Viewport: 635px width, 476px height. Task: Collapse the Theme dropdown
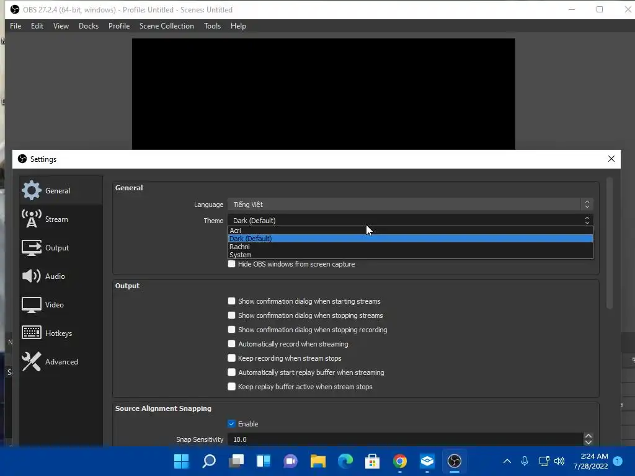pos(411,220)
